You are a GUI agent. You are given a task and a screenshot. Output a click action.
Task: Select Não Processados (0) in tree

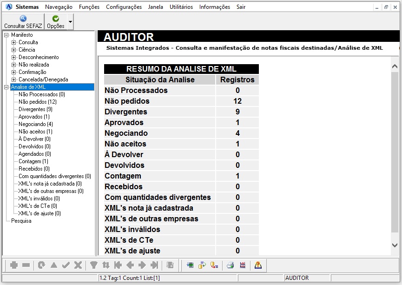pos(41,94)
